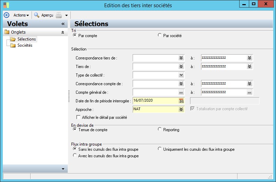Click the blue circle toolbar icon
The width and height of the screenshot is (276, 182).
pyautogui.click(x=6, y=15)
